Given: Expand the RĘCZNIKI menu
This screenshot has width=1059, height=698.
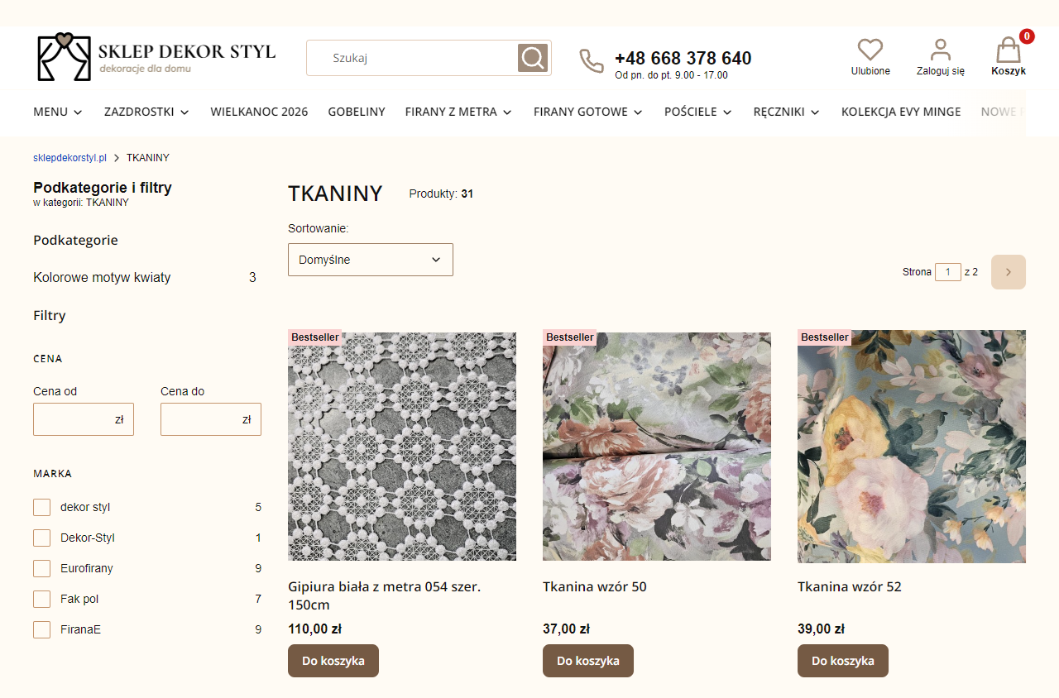Looking at the screenshot, I should 787,112.
